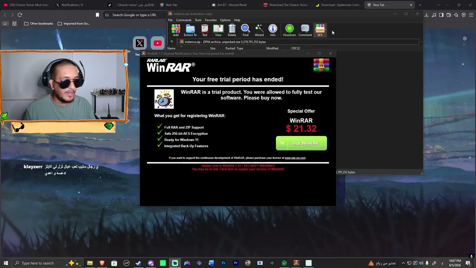Viewport: 476px width, 268px height.
Task: Open File Explorer from the taskbar
Action: tap(90, 263)
